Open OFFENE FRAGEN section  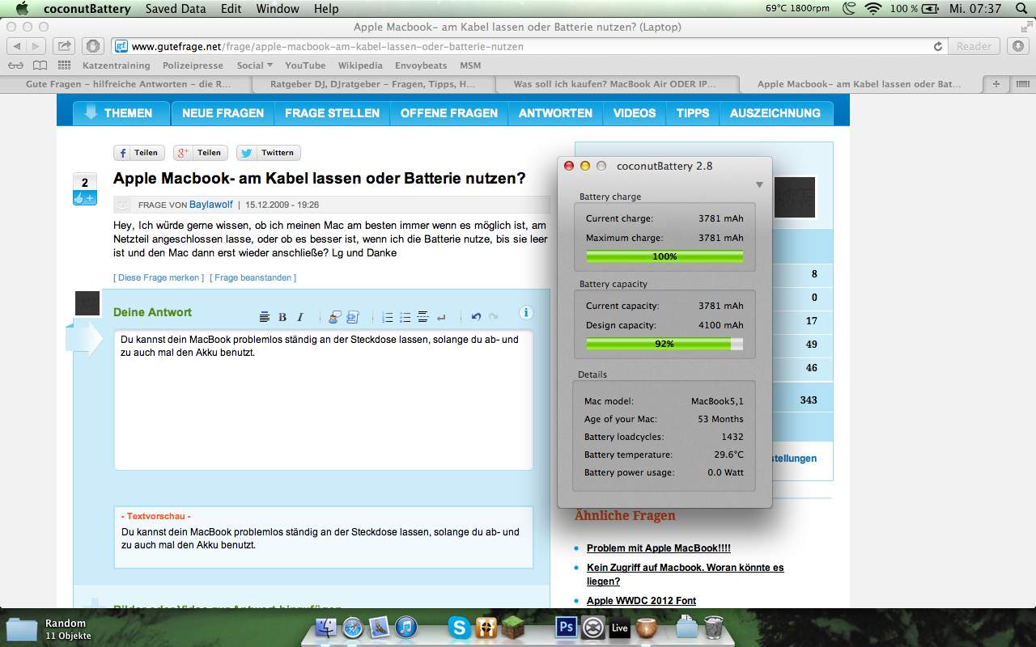[x=449, y=113]
